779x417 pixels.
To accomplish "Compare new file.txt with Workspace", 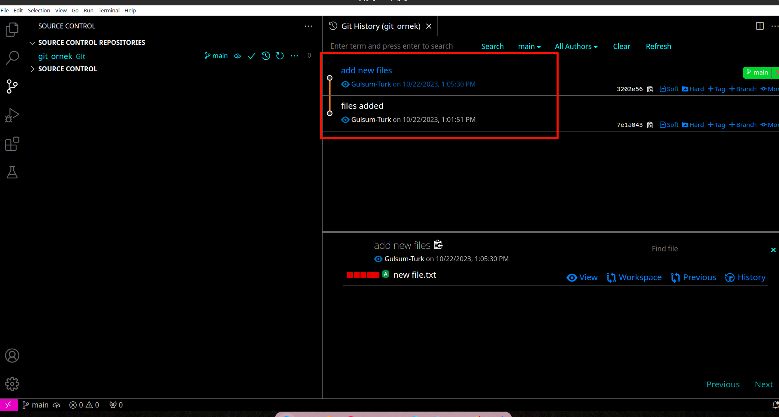I will [x=634, y=277].
